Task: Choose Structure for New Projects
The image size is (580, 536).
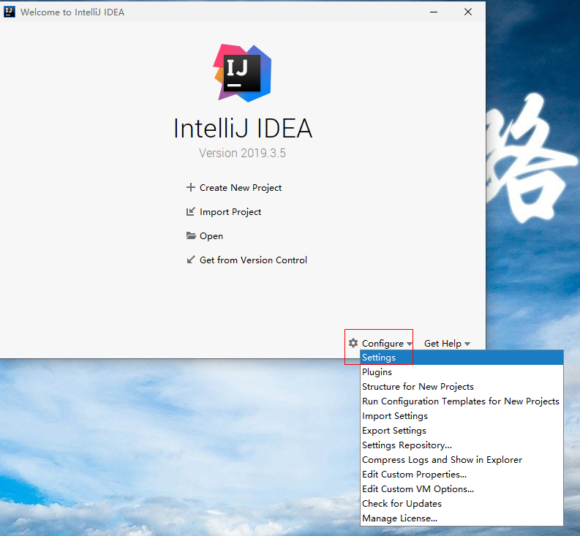Action: click(x=462, y=387)
